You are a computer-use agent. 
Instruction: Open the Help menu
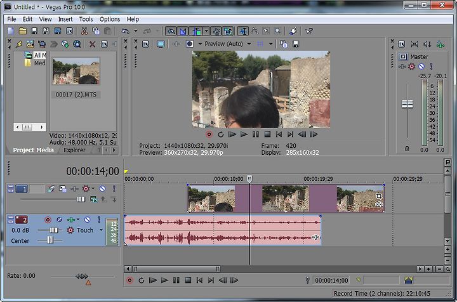click(133, 19)
